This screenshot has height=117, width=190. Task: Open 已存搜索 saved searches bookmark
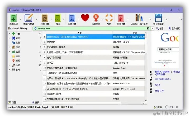coord(174,28)
